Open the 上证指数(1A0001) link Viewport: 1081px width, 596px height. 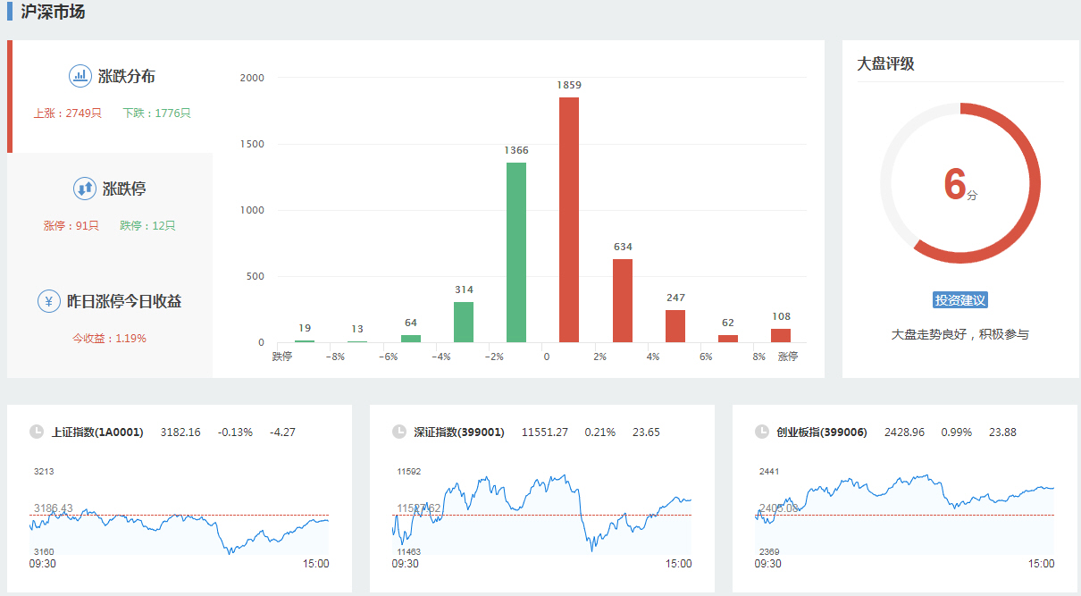click(97, 432)
